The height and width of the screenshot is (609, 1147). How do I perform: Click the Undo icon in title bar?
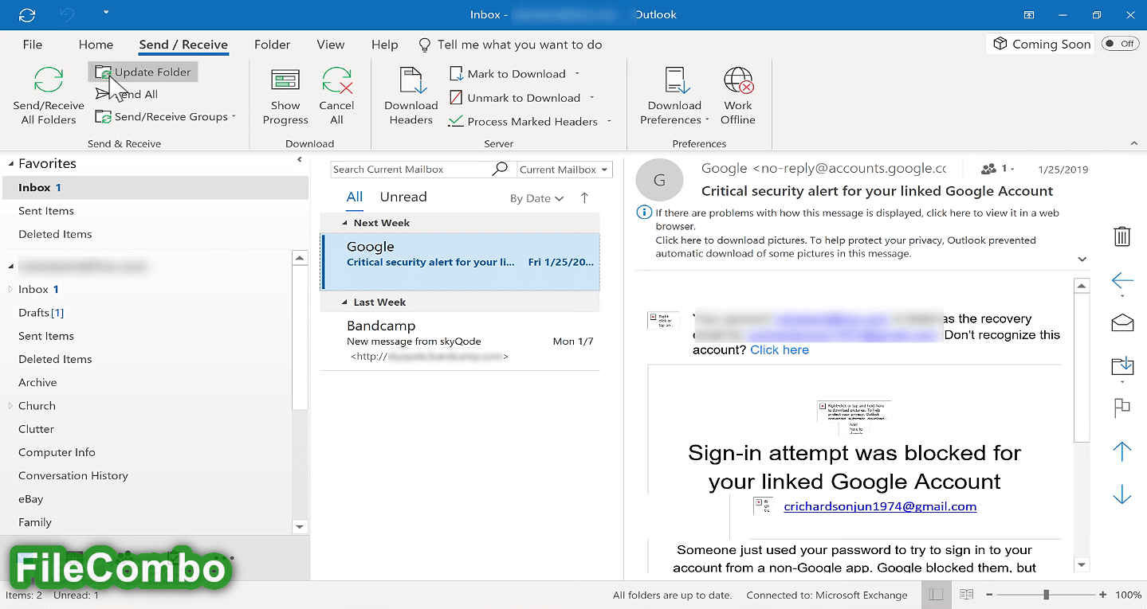tap(67, 14)
